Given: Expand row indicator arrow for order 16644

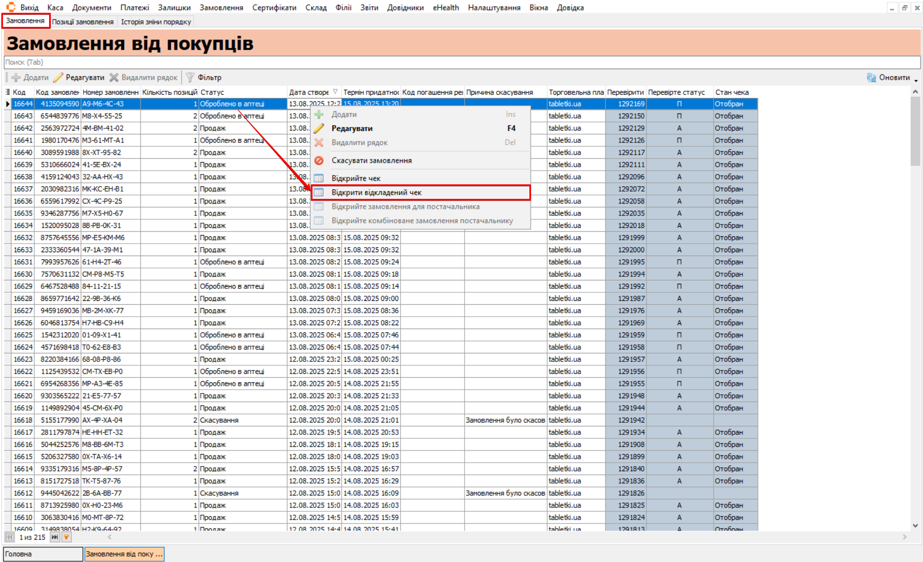Looking at the screenshot, I should pyautogui.click(x=8, y=104).
